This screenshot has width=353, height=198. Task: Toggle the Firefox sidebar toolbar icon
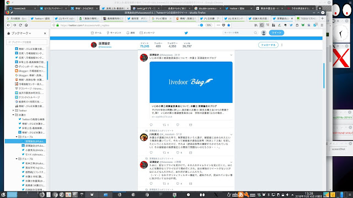click(262, 25)
